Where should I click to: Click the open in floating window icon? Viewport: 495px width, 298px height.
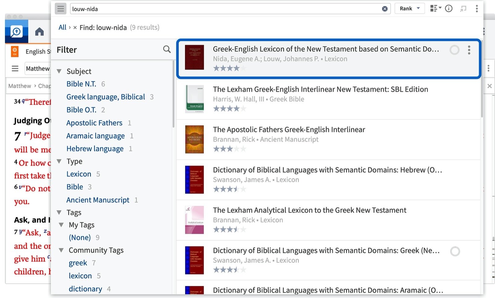[463, 9]
